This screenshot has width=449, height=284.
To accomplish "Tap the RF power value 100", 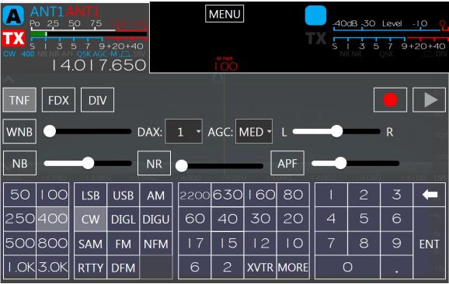I will pyautogui.click(x=225, y=67).
